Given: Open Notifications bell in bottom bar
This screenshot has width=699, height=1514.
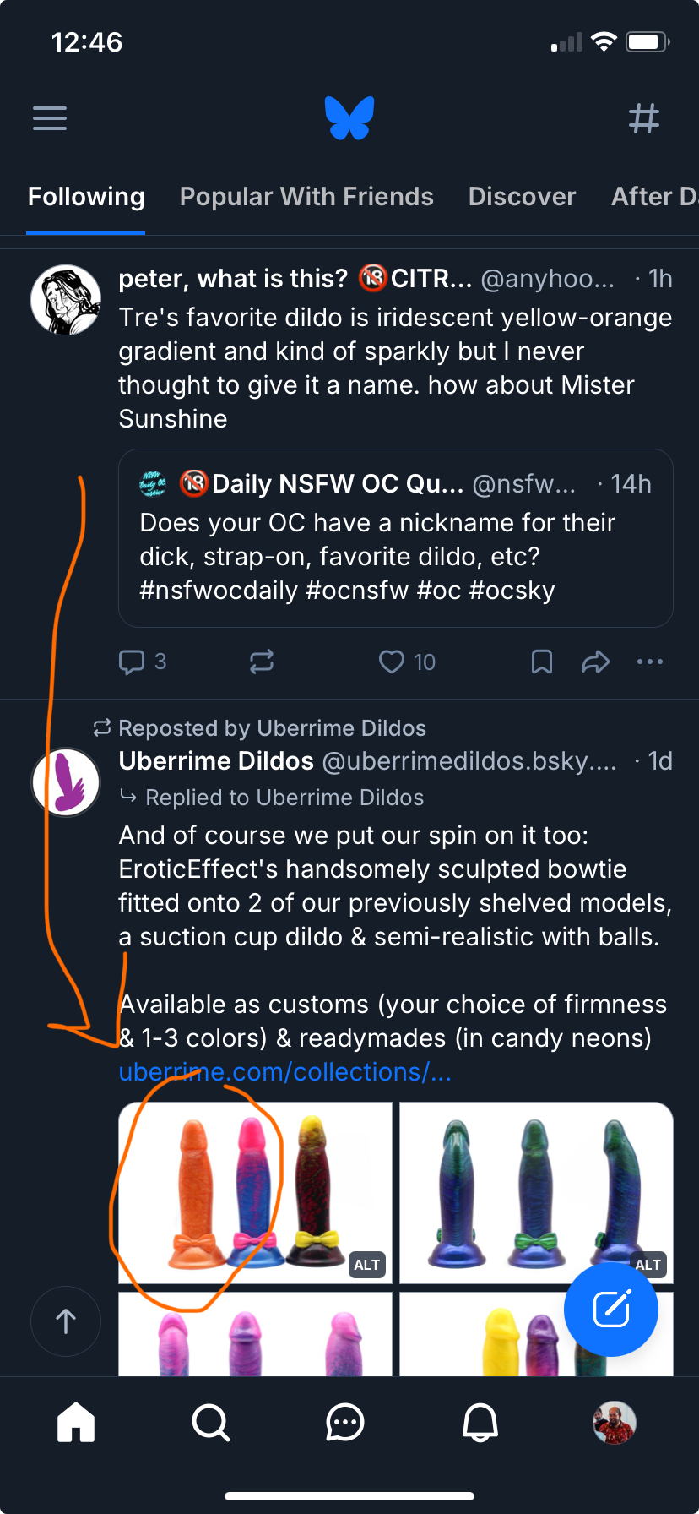Looking at the screenshot, I should coord(480,1422).
